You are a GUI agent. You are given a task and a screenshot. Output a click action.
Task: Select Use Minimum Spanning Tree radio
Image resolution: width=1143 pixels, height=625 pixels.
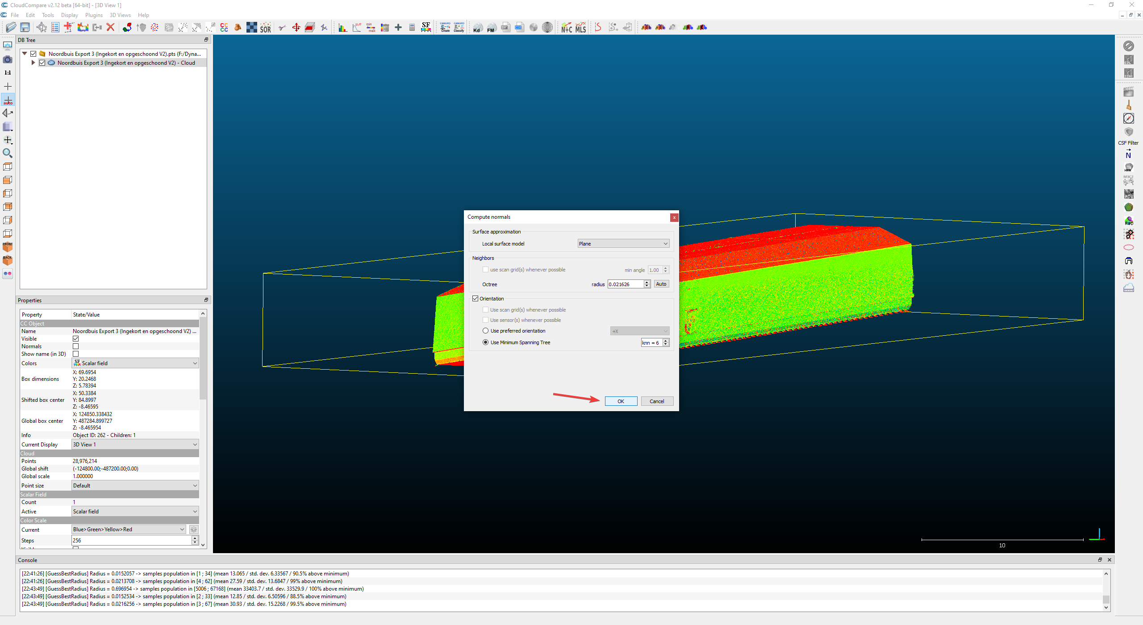(x=485, y=342)
